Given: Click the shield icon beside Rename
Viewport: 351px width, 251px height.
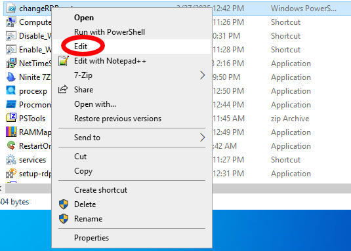Looking at the screenshot, I should point(64,219).
